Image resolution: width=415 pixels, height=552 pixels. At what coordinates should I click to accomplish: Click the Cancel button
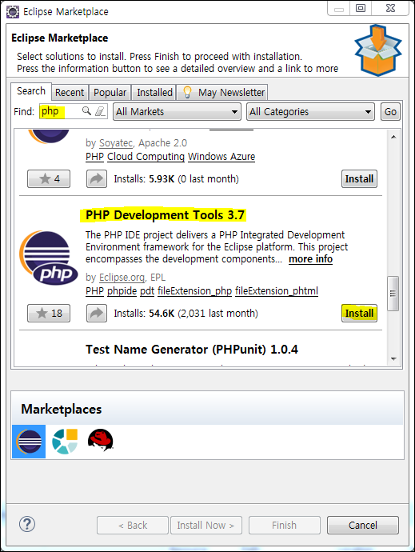[x=363, y=526]
